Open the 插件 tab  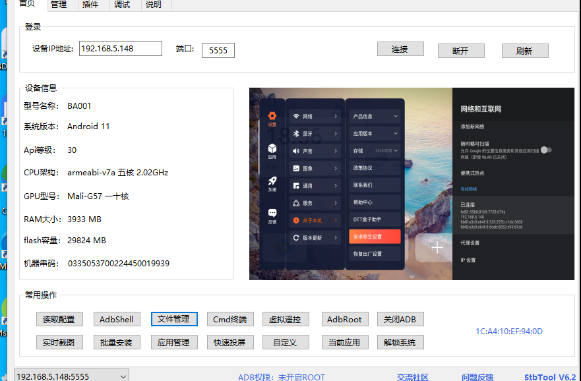(x=90, y=5)
